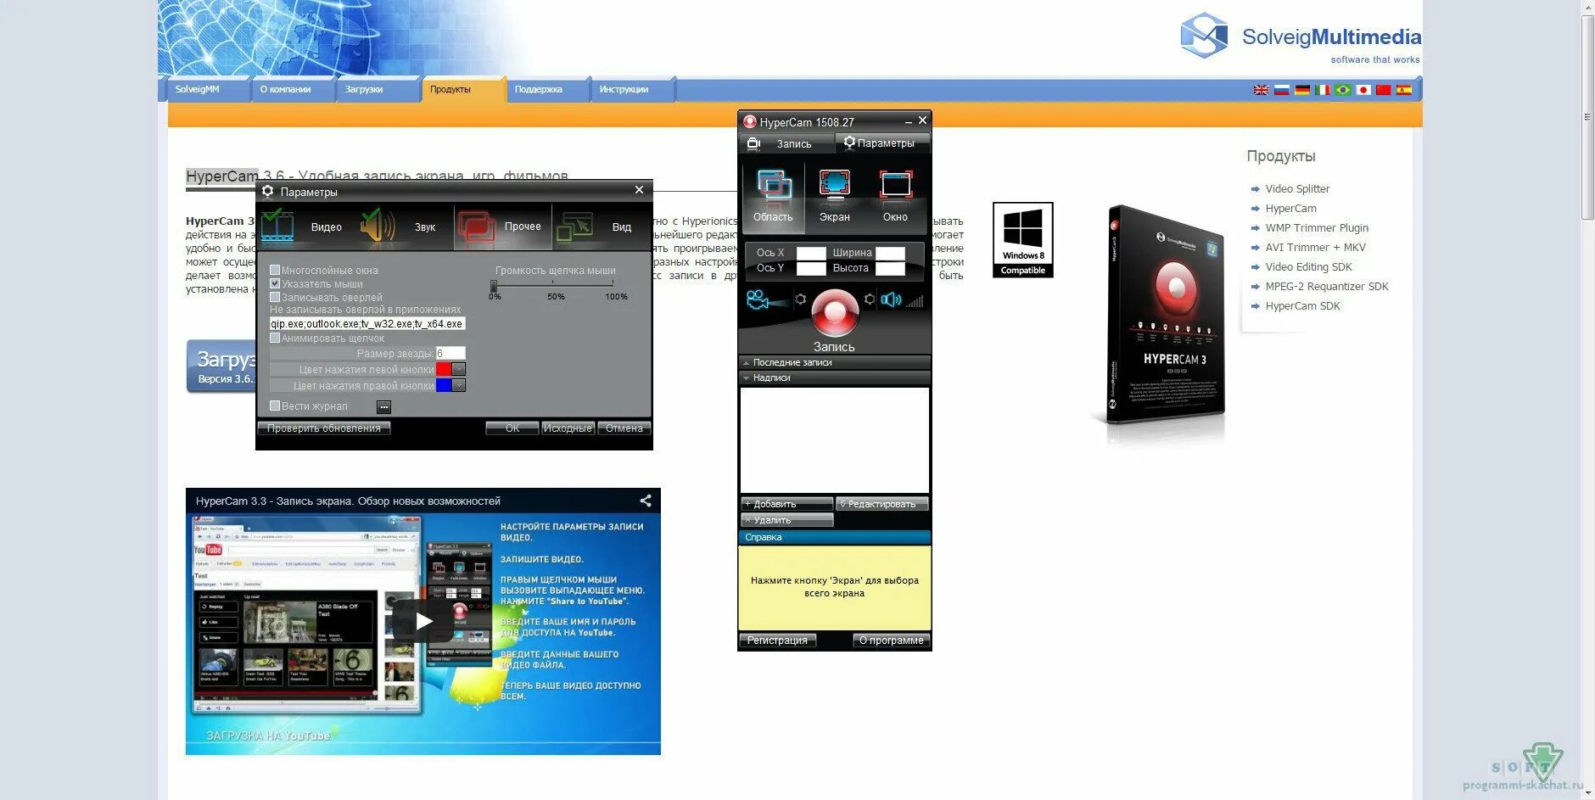Collapse Надписи section
The image size is (1595, 800).
click(835, 378)
